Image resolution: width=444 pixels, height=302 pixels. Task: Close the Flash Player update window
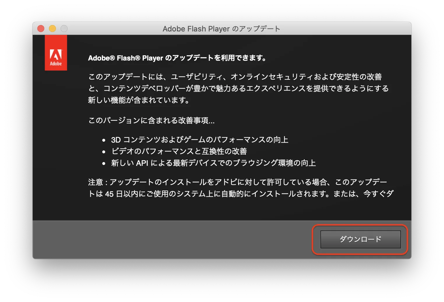pyautogui.click(x=41, y=29)
